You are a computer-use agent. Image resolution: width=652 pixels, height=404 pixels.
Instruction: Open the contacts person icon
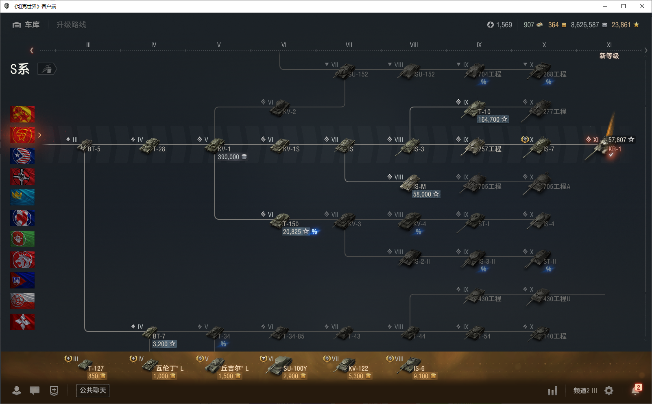click(x=17, y=391)
